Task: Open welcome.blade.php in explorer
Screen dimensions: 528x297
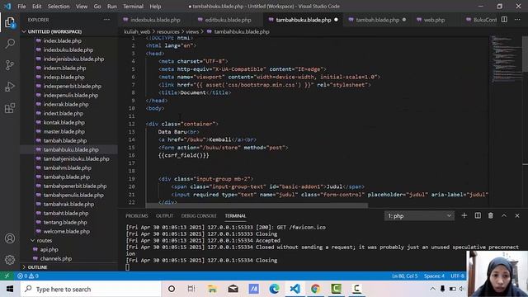Action: (x=66, y=231)
